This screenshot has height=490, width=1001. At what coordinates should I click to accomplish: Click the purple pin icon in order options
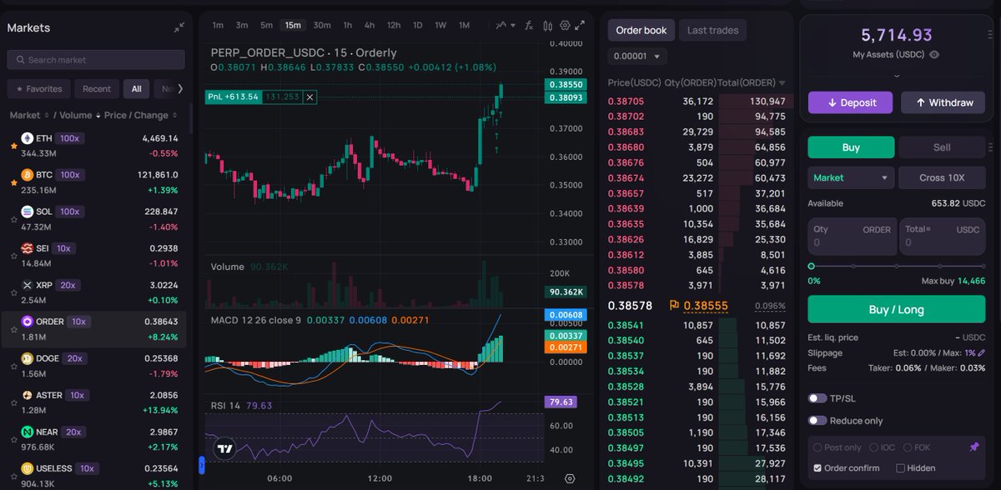pyautogui.click(x=974, y=447)
